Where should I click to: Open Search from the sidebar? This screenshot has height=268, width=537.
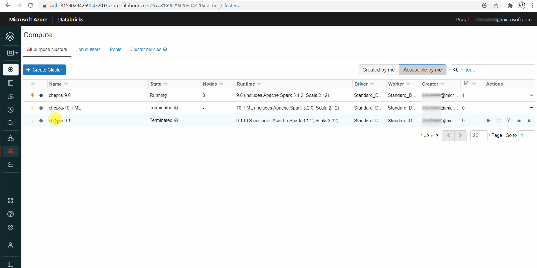click(10, 123)
